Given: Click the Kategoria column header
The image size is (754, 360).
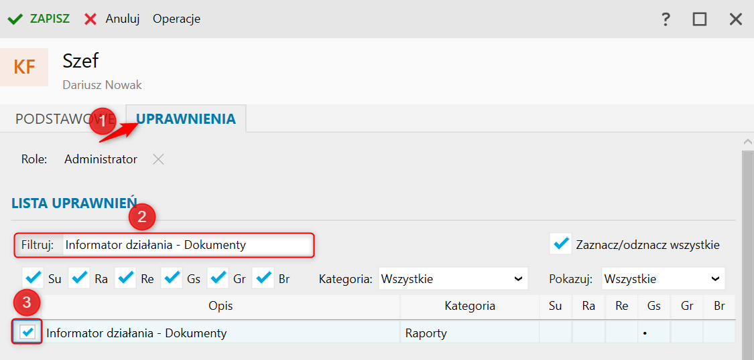Looking at the screenshot, I should (x=470, y=306).
